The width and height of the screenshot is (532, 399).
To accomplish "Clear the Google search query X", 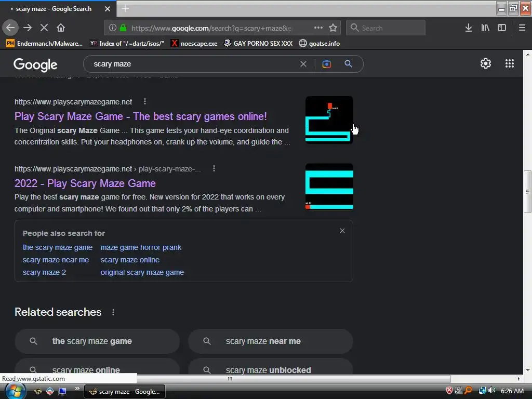I will [x=303, y=64].
